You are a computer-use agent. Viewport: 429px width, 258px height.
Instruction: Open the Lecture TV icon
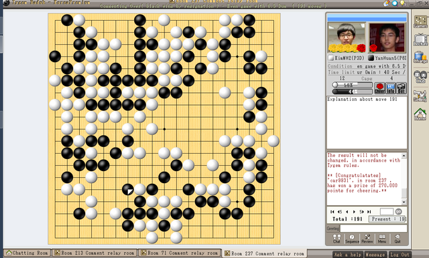(x=420, y=40)
